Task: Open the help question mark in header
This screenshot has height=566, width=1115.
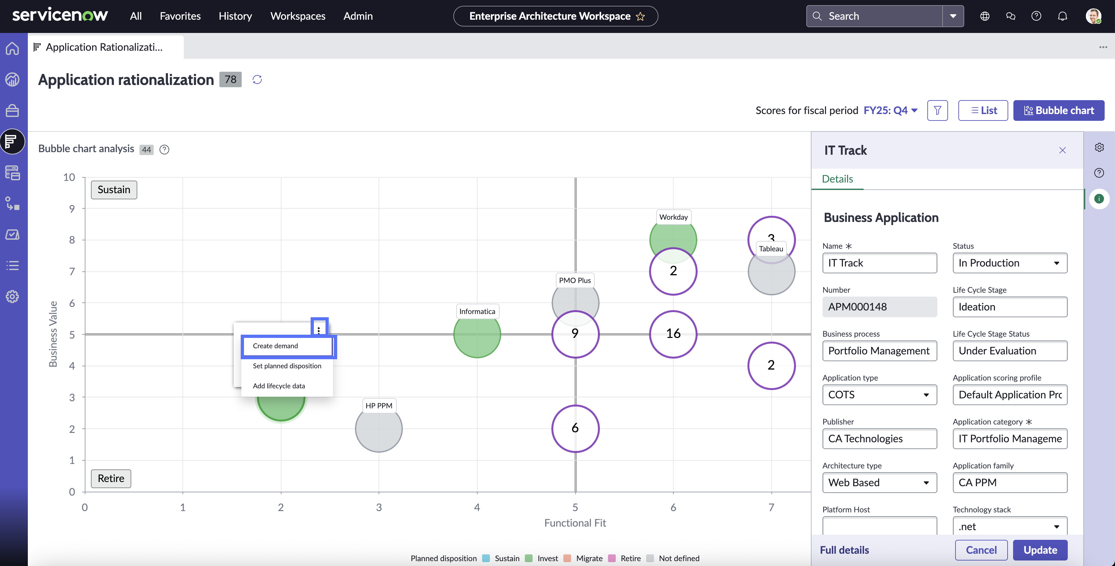Action: [x=1036, y=16]
